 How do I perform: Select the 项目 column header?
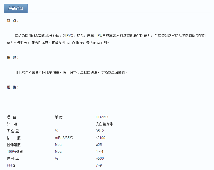[x=12, y=117]
